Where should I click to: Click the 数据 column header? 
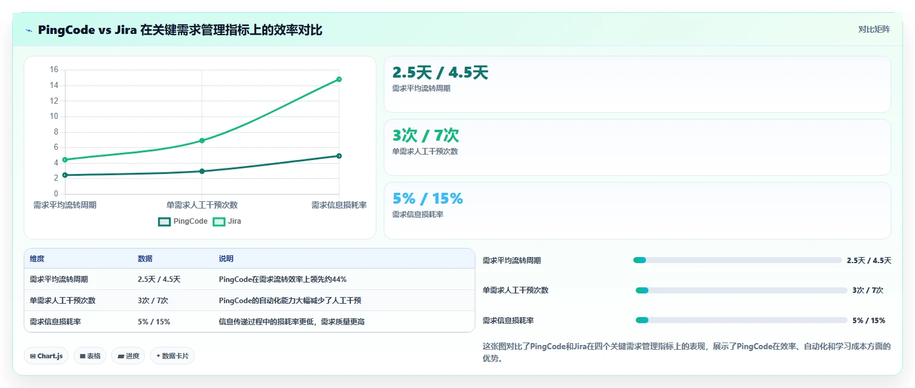(x=145, y=259)
